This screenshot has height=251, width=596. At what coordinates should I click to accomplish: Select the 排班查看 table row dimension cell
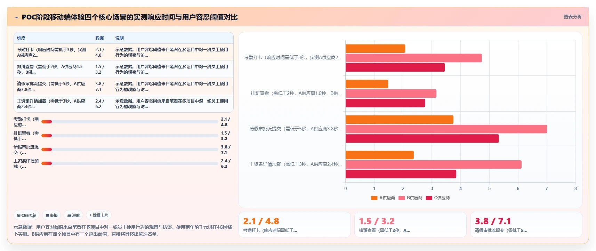pos(53,70)
